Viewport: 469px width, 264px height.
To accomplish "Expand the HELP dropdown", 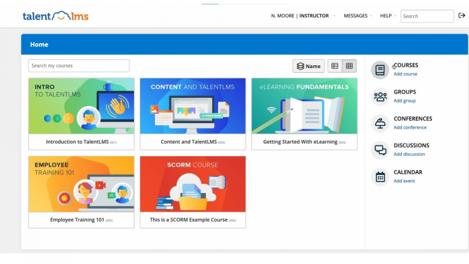I will click(386, 16).
